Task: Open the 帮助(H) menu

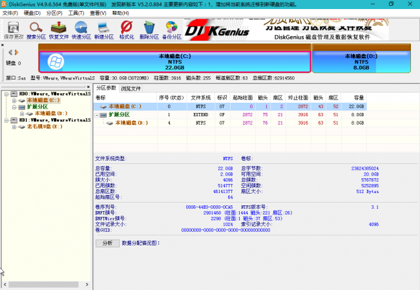Action: (x=120, y=13)
